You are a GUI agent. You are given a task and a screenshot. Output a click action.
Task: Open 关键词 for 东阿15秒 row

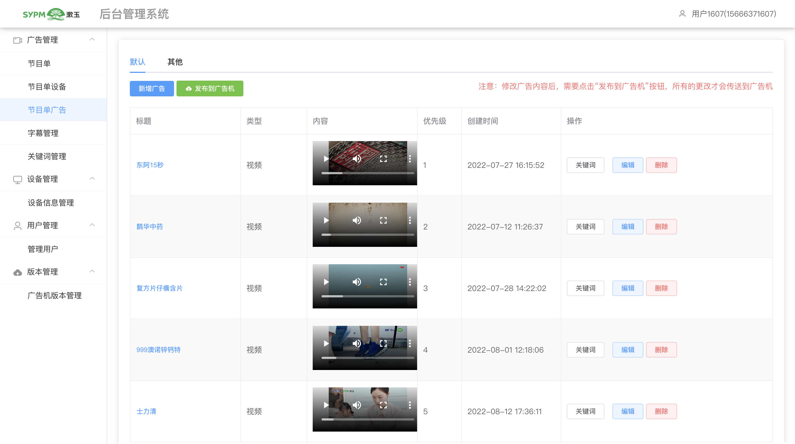coord(585,165)
